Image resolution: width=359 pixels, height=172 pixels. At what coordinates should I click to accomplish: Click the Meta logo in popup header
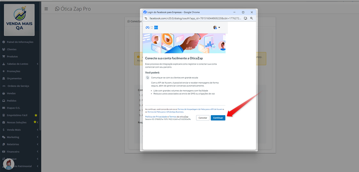point(147,28)
